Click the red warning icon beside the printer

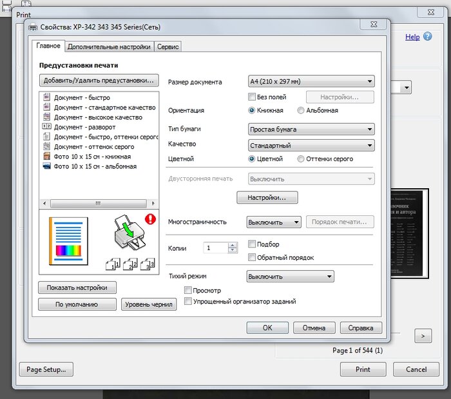click(151, 219)
